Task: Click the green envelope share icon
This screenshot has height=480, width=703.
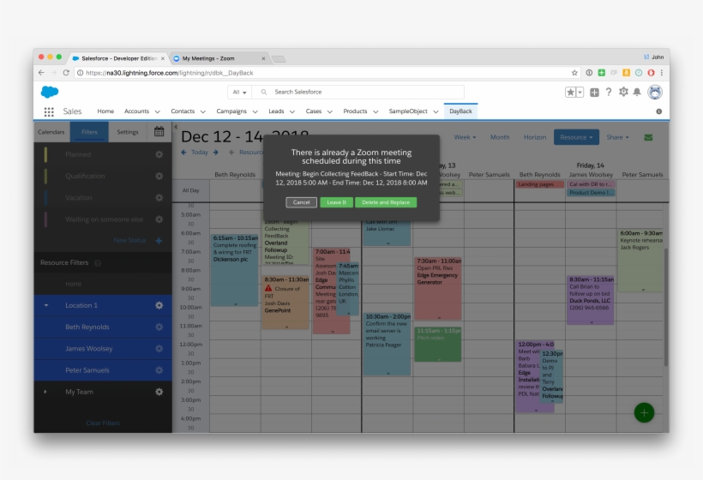Action: click(x=648, y=137)
